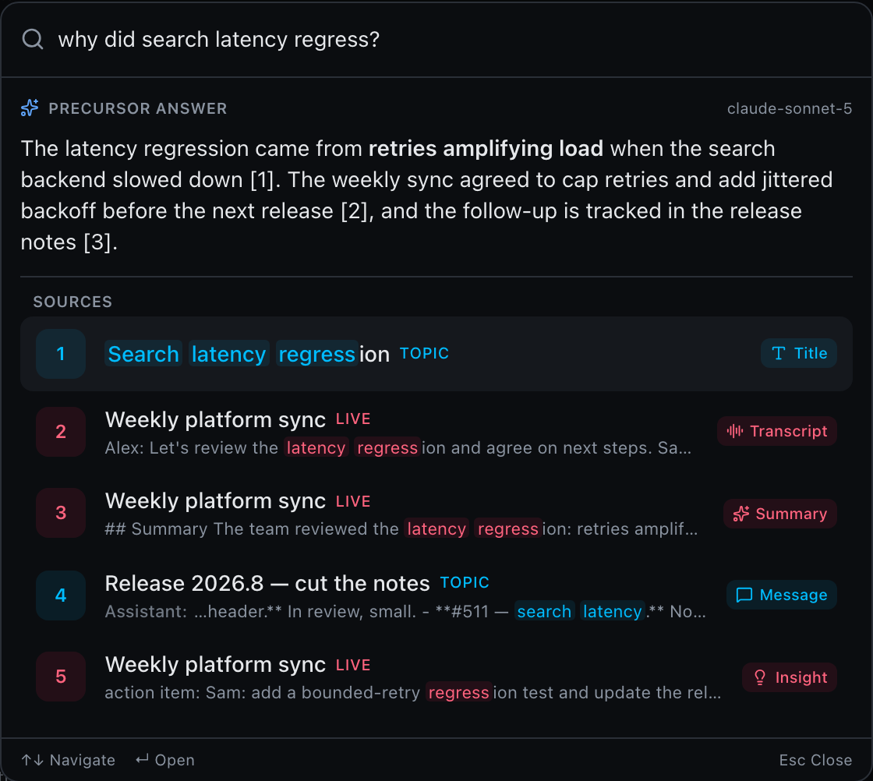Click the bold 'retries amplifying load' text

coord(486,149)
